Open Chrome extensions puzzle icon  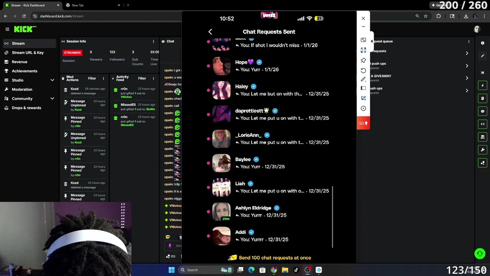point(439,16)
